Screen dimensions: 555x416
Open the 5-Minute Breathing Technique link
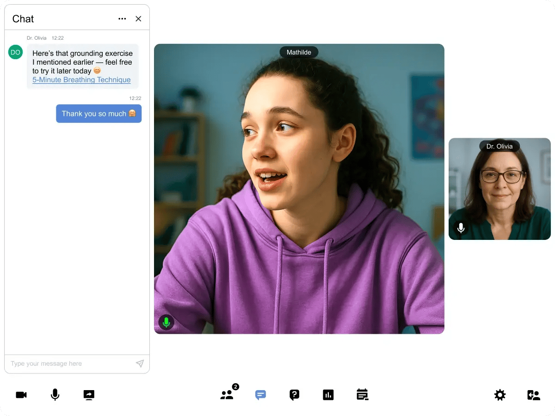click(x=81, y=80)
